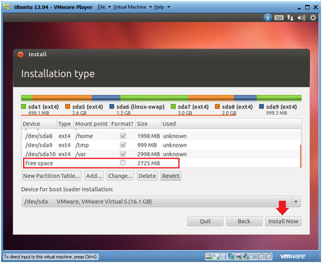Click the Revert button
This screenshot has height=263, width=322.
(x=171, y=176)
